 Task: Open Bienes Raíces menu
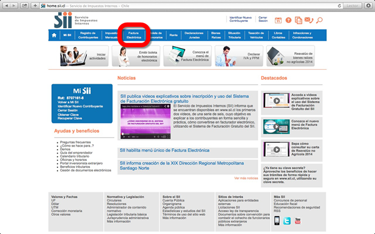216,35
